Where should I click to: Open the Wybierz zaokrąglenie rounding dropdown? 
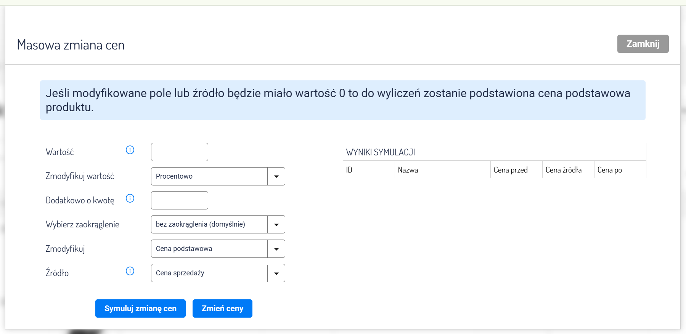click(218, 224)
